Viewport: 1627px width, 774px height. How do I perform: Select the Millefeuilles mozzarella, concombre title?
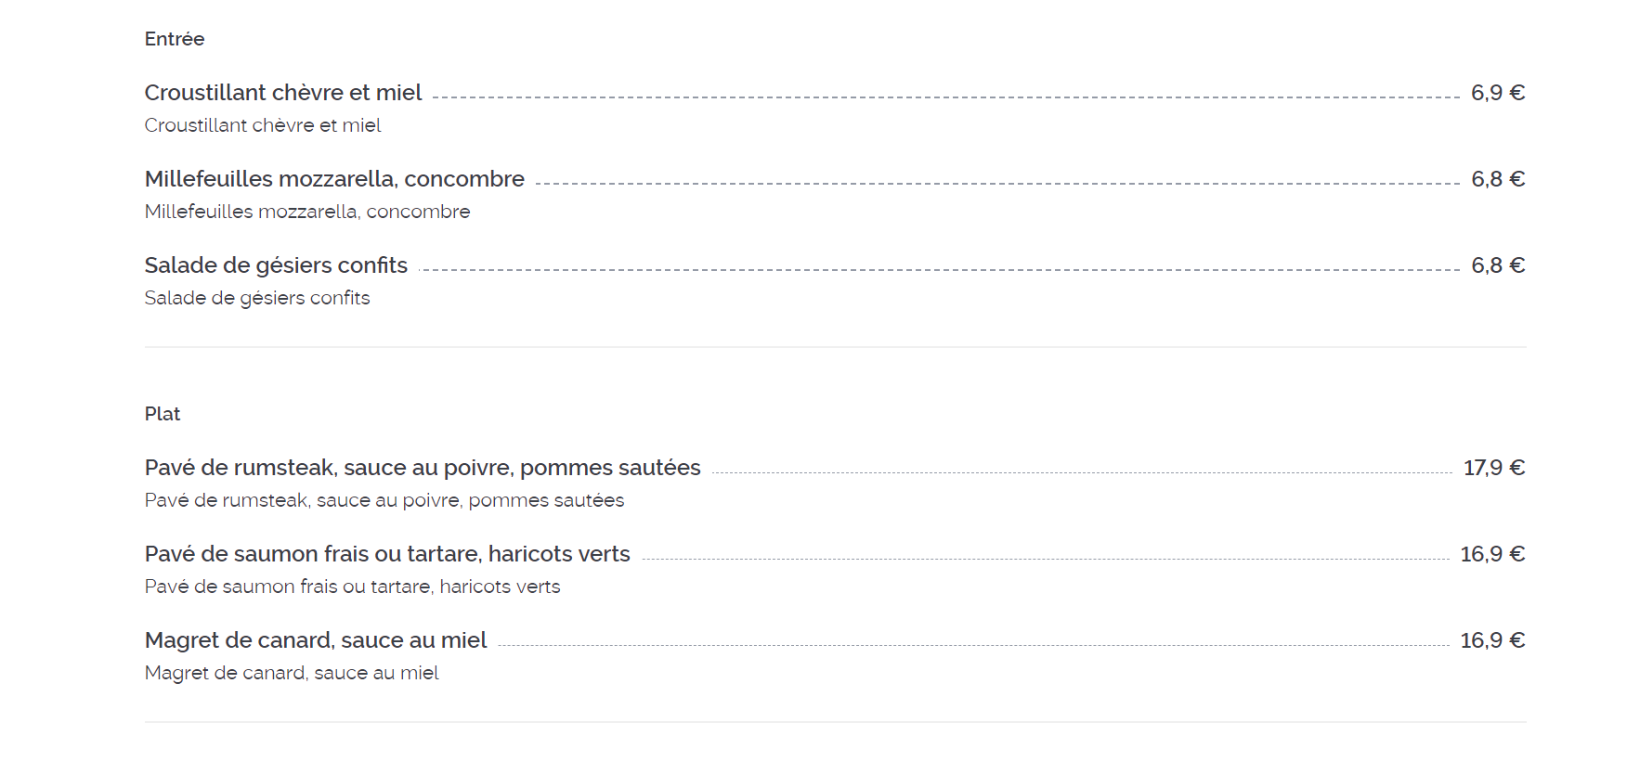click(334, 179)
